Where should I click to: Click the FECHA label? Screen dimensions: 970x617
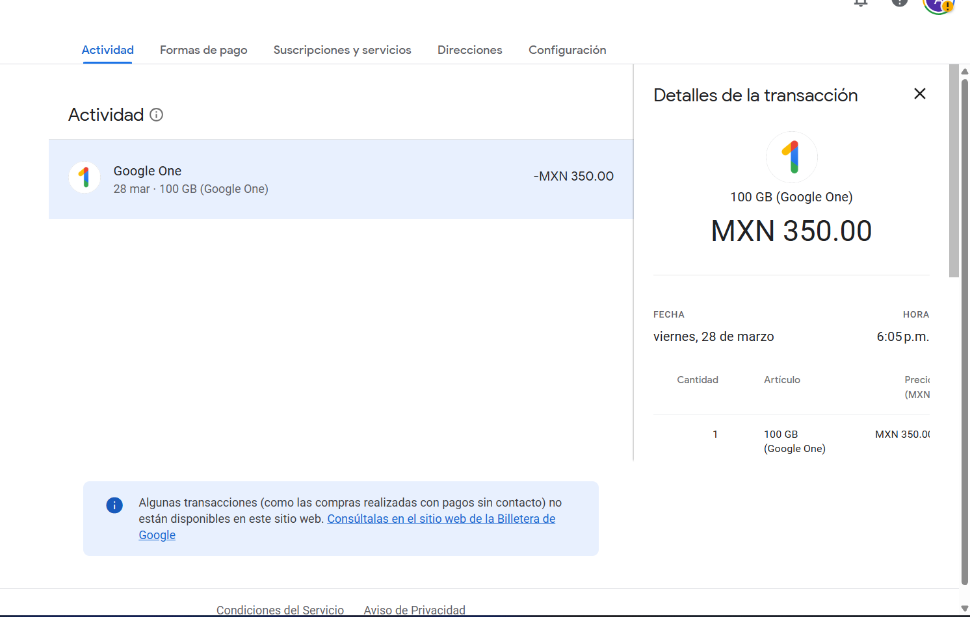pyautogui.click(x=669, y=314)
